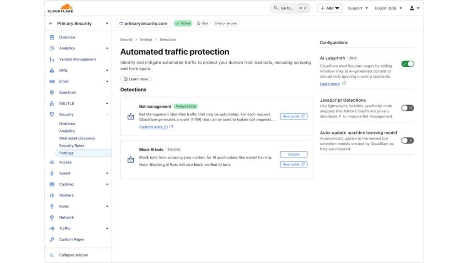The width and height of the screenshot is (468, 263).
Task: Open Web asset discovery submenu item
Action: [x=77, y=138]
